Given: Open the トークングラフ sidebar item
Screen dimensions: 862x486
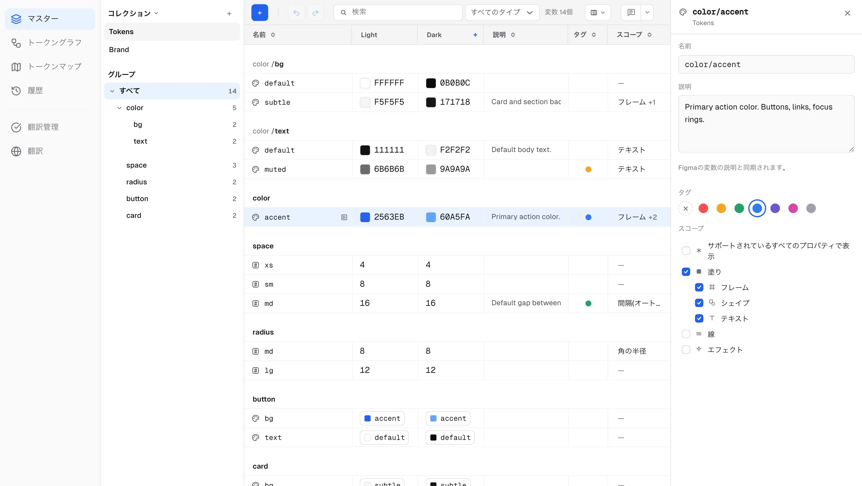Looking at the screenshot, I should click(x=50, y=42).
